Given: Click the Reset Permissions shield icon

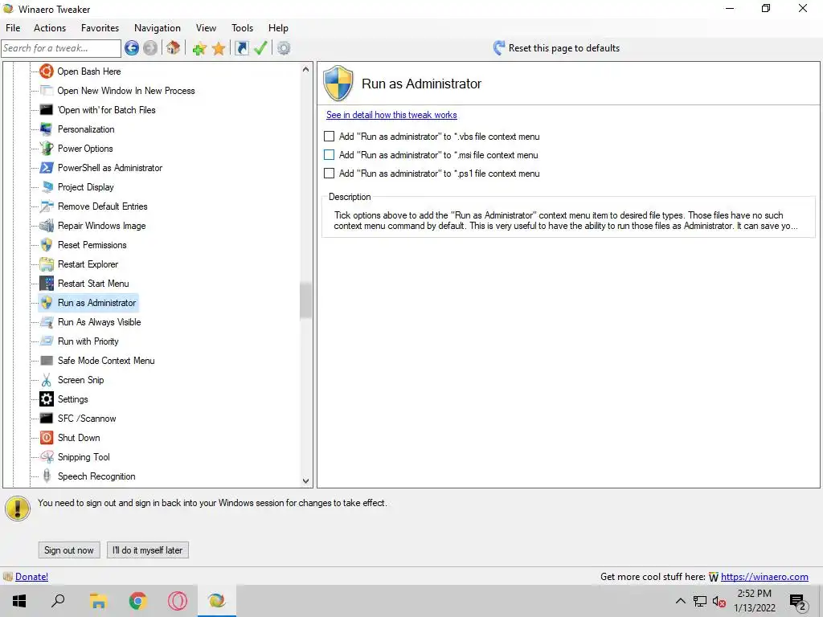Looking at the screenshot, I should 46,244.
